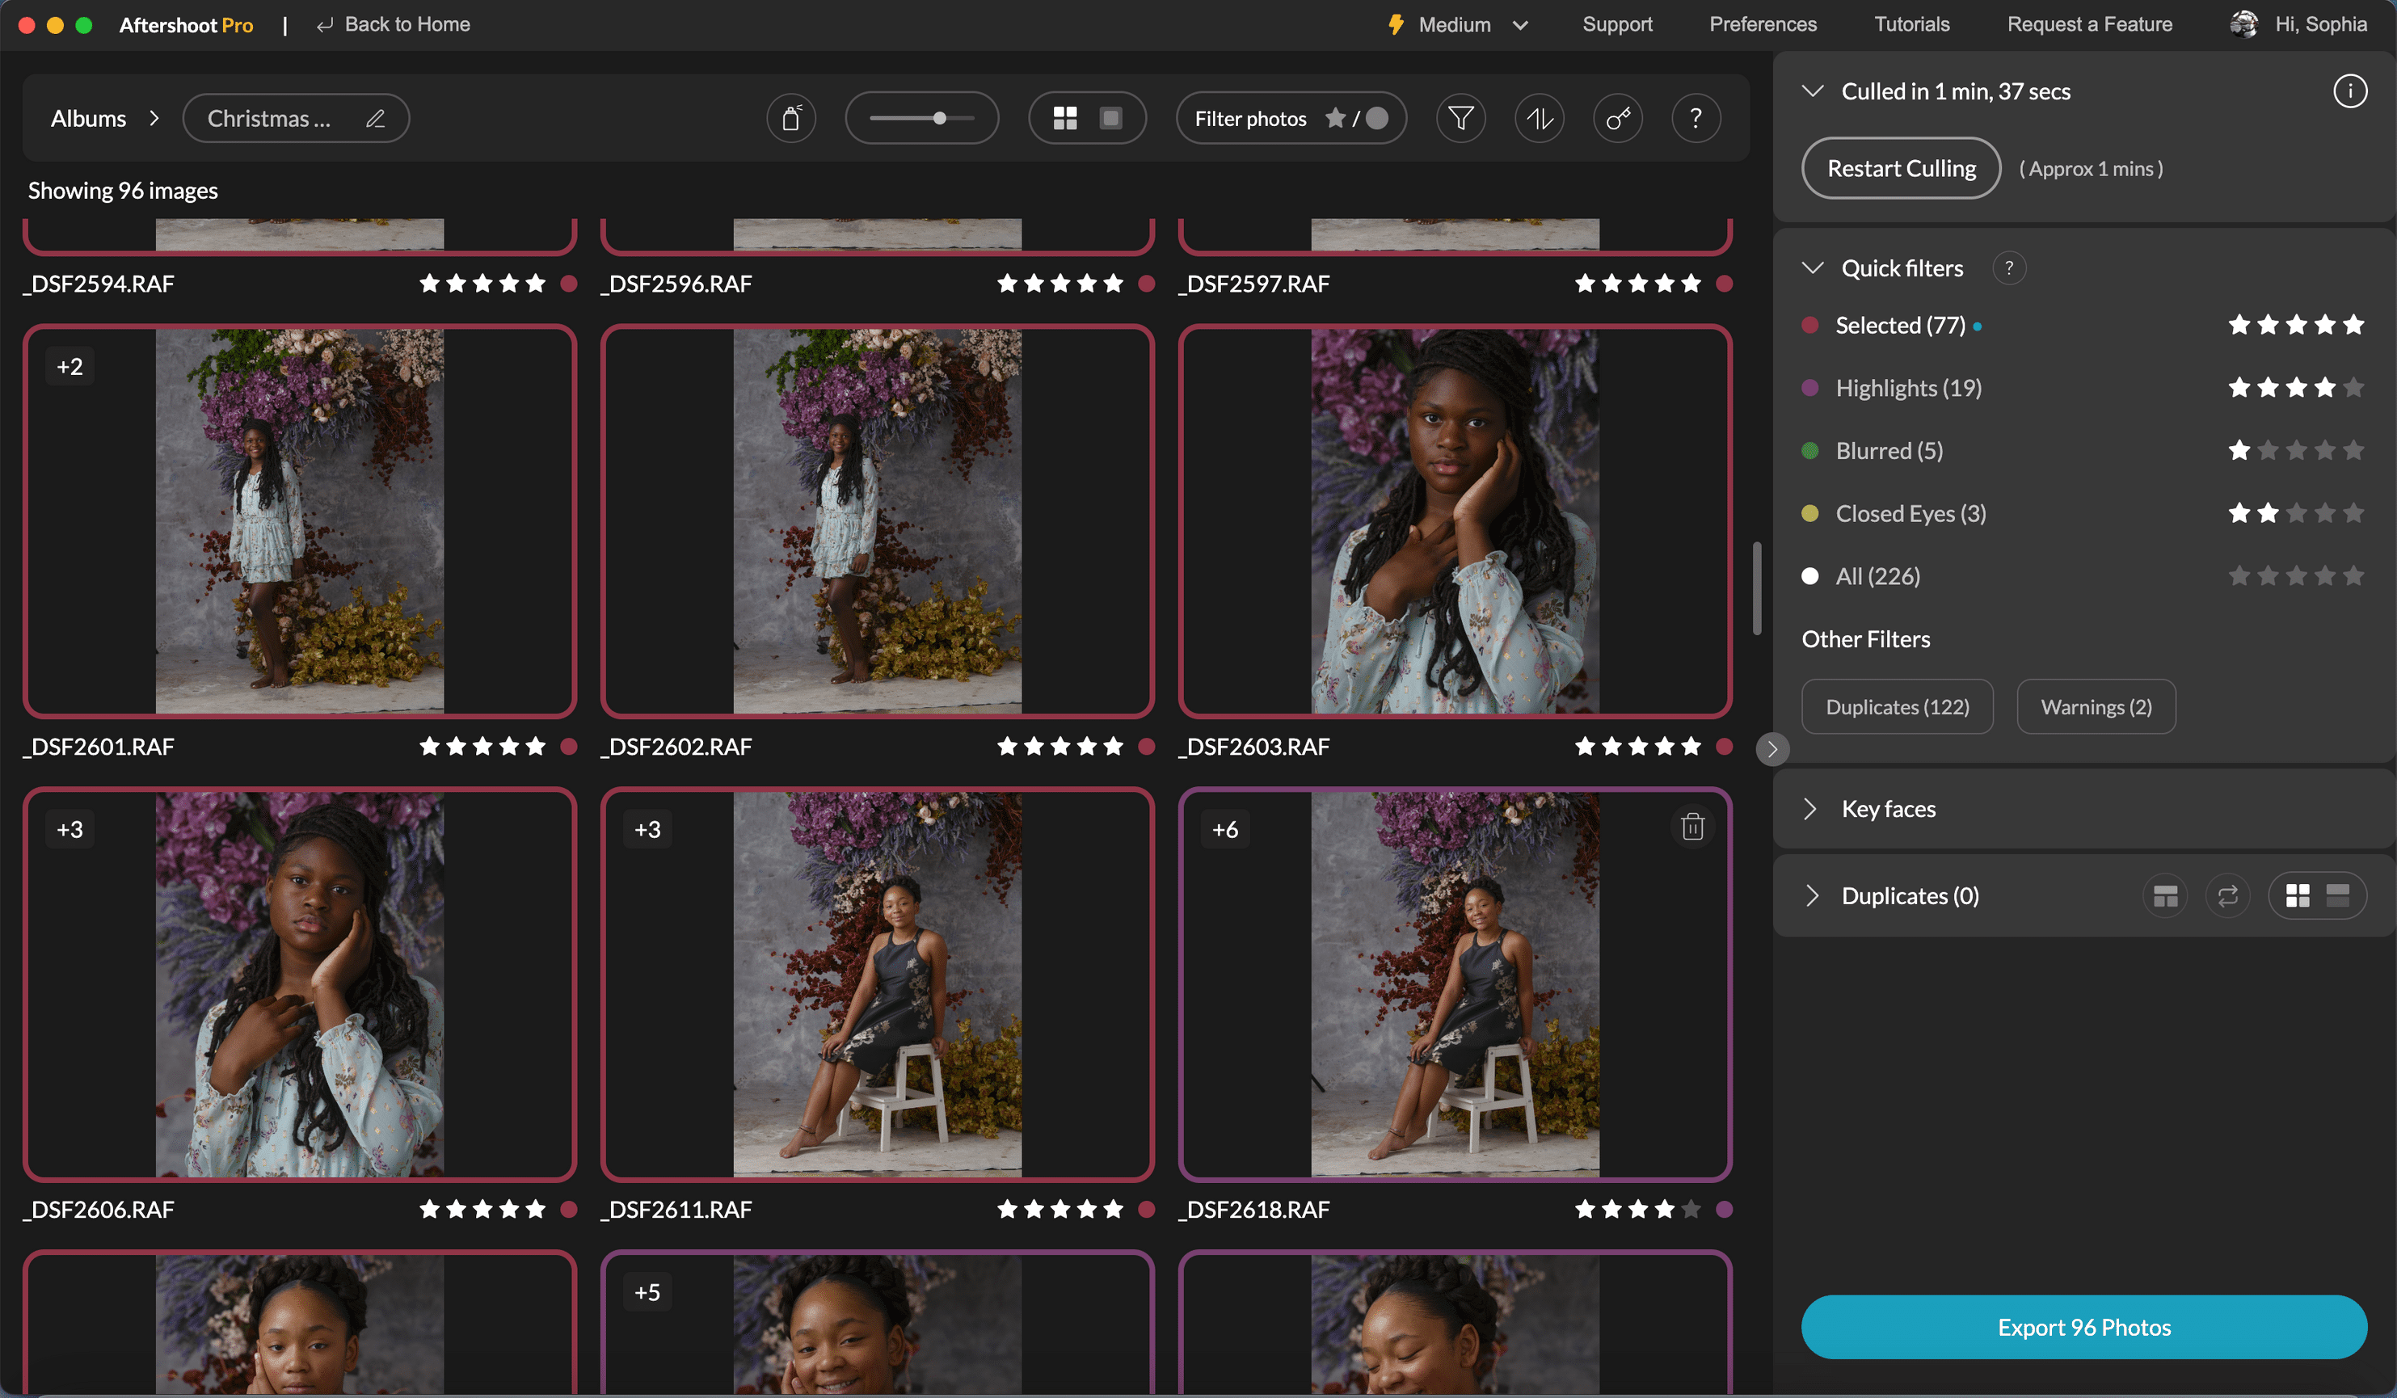Click Export 96 Photos
Image resolution: width=2397 pixels, height=1398 pixels.
(x=2083, y=1327)
